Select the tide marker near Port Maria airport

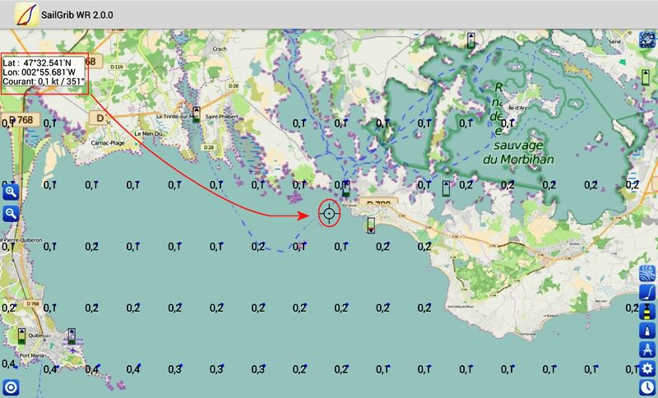[72, 336]
